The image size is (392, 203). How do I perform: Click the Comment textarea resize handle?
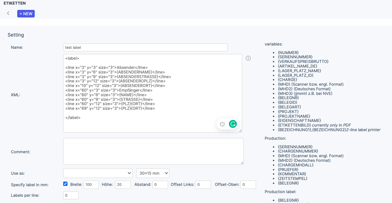(x=242, y=163)
